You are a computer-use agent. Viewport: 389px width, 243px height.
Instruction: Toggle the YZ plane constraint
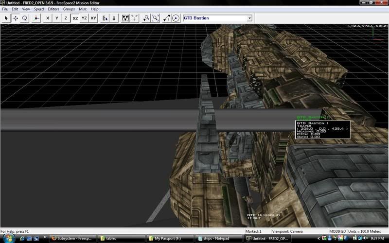pos(84,18)
